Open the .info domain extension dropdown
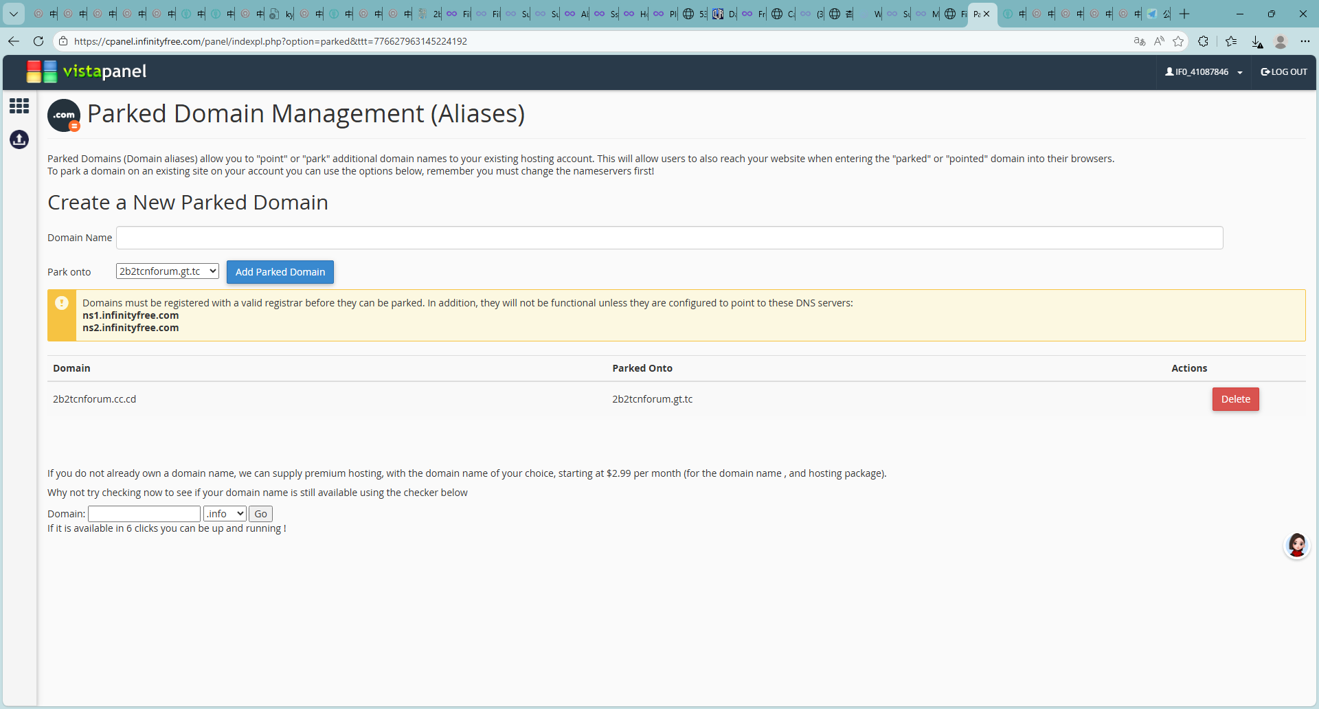This screenshot has width=1319, height=709. coord(225,514)
